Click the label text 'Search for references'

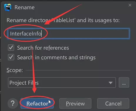[x=43, y=48]
